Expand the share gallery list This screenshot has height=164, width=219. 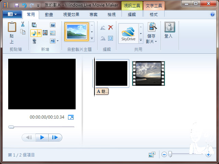[141, 40]
